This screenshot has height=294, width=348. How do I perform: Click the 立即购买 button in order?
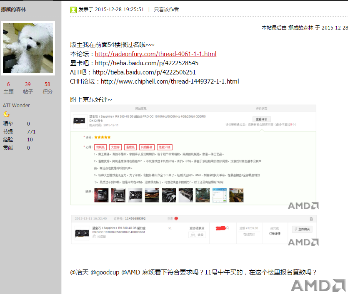[x=302, y=229]
